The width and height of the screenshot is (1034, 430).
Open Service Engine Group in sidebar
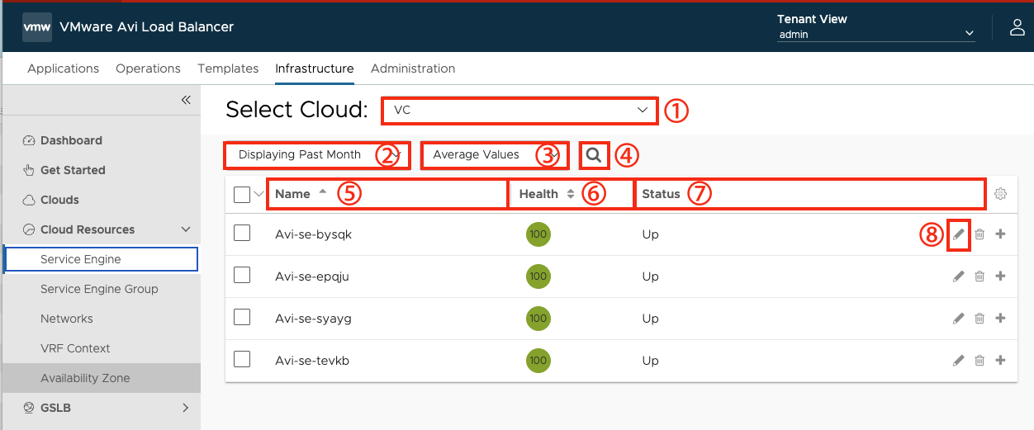pyautogui.click(x=101, y=289)
